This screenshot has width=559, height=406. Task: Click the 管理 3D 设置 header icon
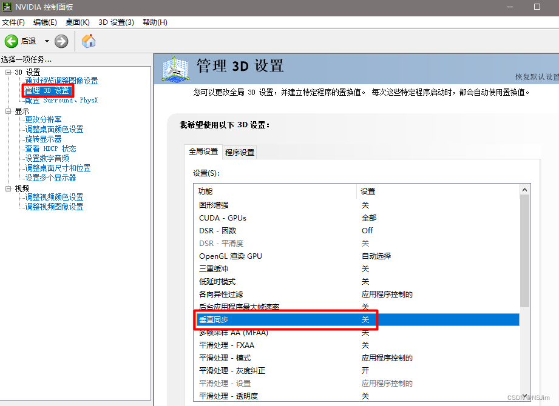click(x=175, y=69)
